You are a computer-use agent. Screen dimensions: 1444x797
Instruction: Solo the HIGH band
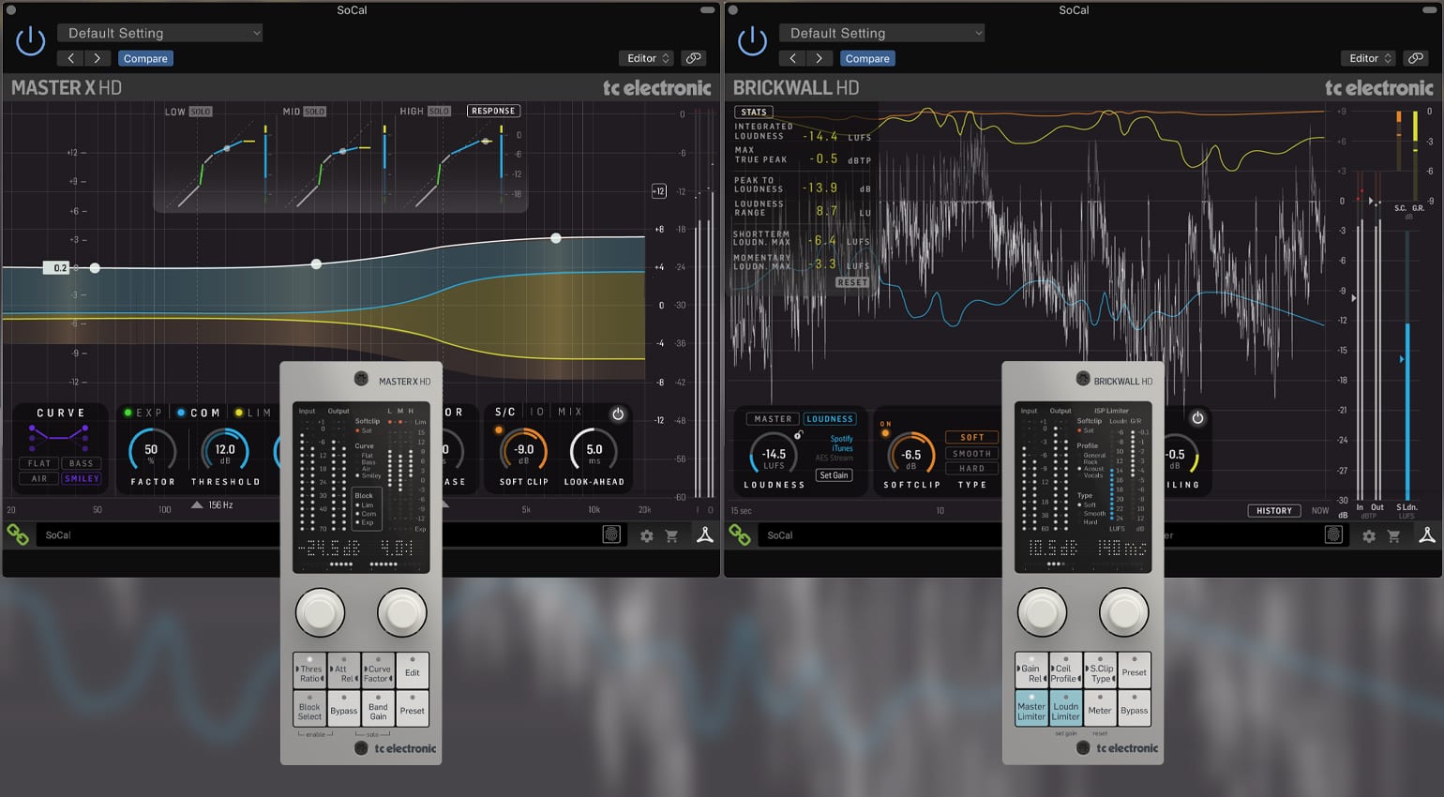point(440,111)
